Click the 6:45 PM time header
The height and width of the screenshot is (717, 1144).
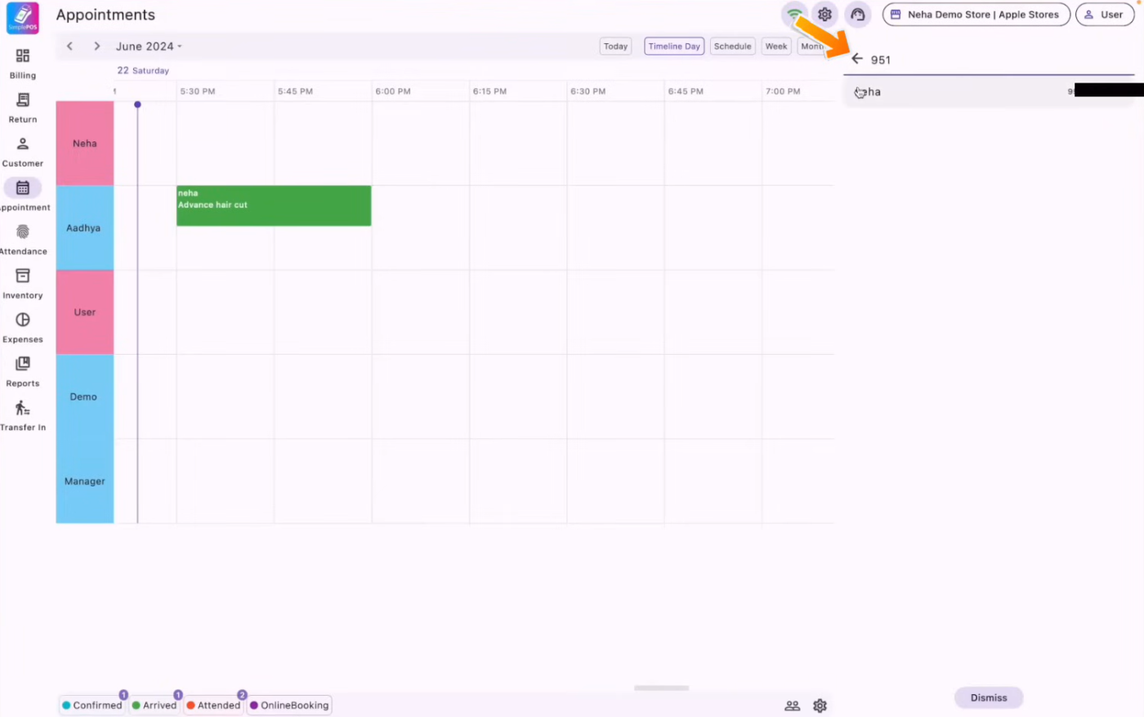point(686,92)
